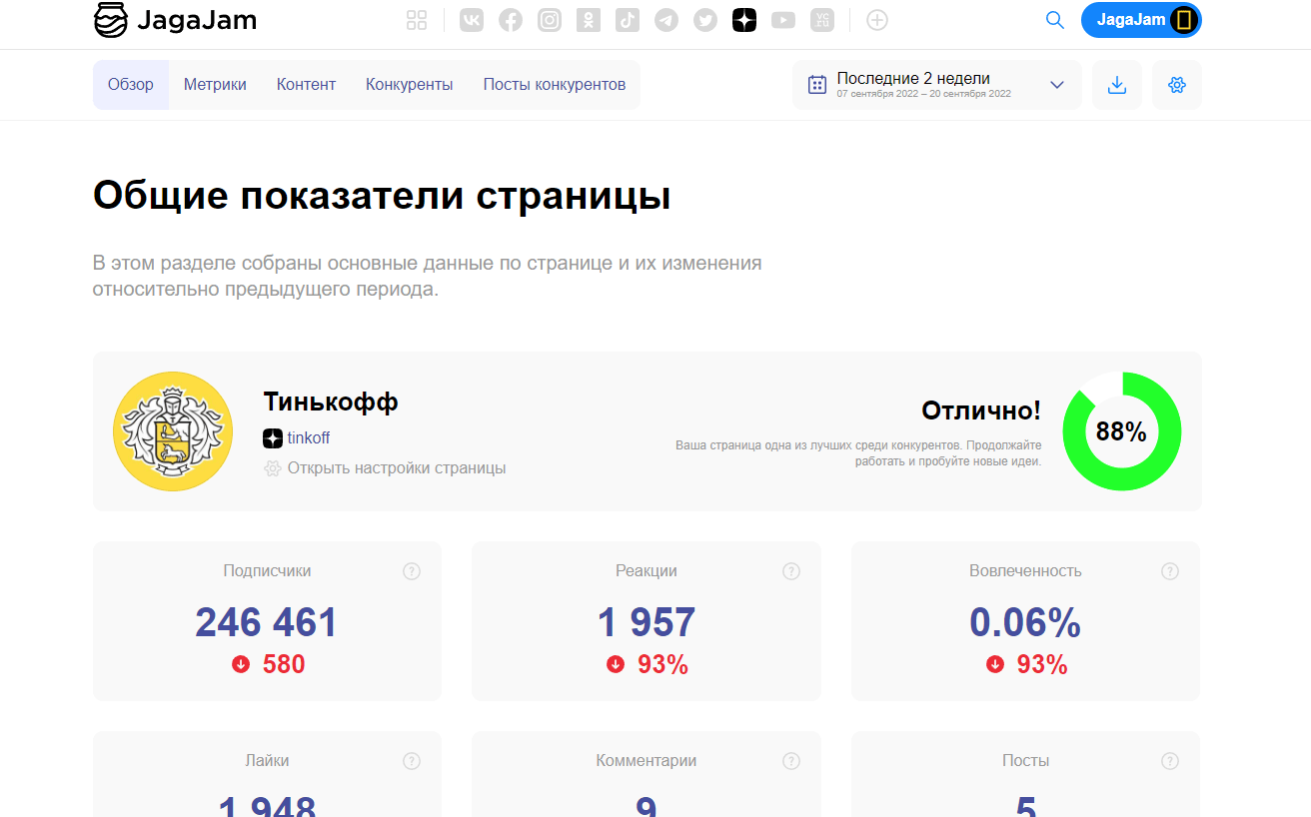Select the Odnoklassniki network icon
The width and height of the screenshot is (1311, 817).
click(x=589, y=20)
